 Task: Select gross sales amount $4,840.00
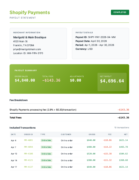tap(25, 80)
